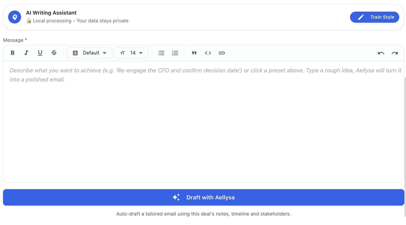Click the AI Writing Assistant brain logo
Image resolution: width=406 pixels, height=225 pixels.
14,17
